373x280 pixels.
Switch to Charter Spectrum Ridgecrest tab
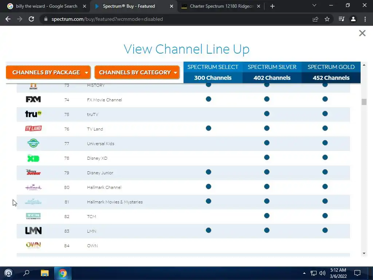tap(221, 6)
